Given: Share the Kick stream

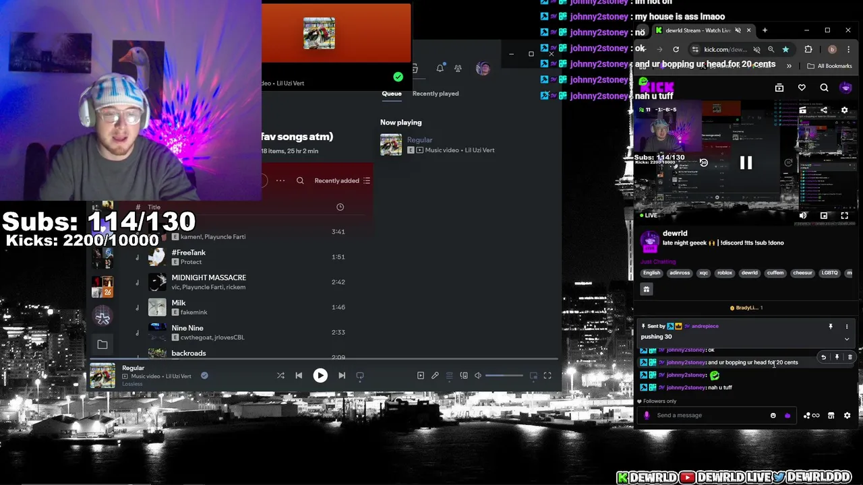Looking at the screenshot, I should point(823,110).
